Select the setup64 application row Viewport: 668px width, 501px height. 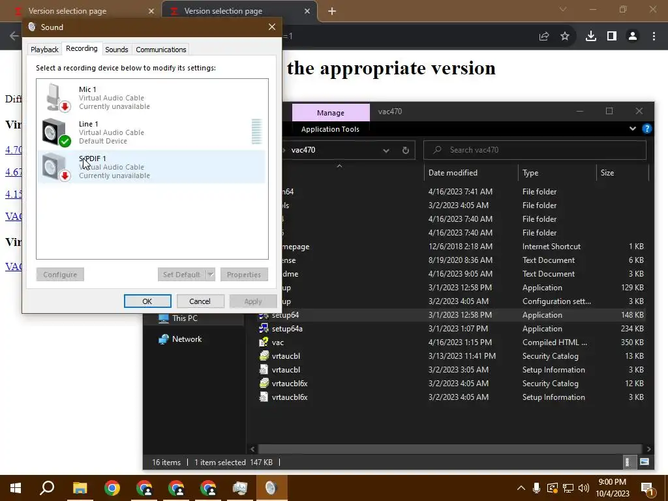tap(451, 315)
